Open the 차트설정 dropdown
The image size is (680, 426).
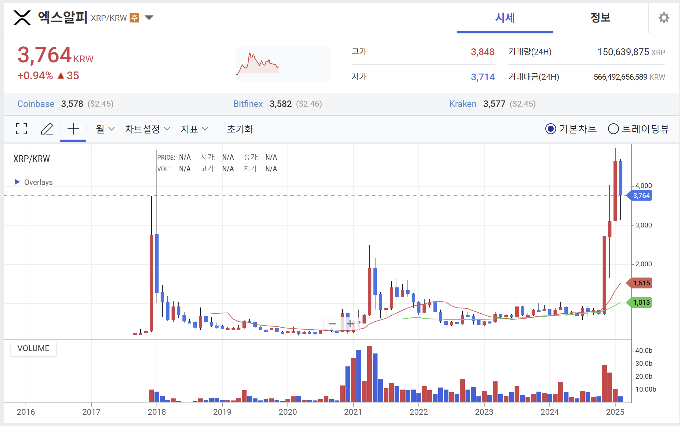(147, 129)
